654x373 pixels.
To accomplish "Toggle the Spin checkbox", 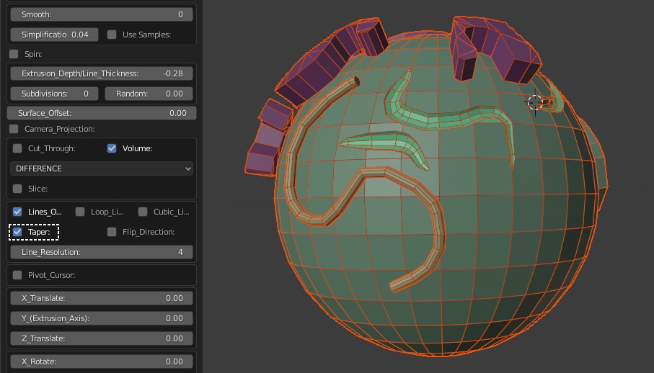I will tap(14, 54).
